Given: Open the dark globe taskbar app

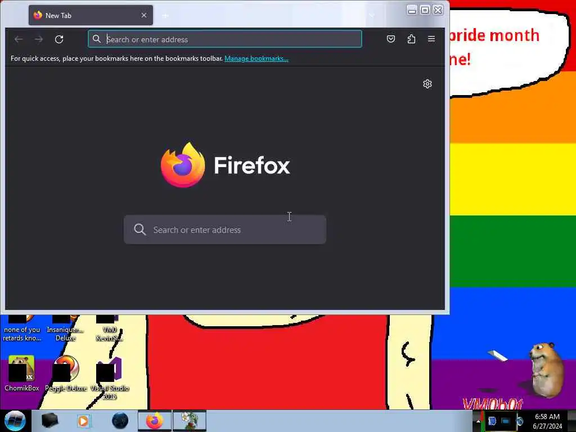Looking at the screenshot, I should [120, 421].
